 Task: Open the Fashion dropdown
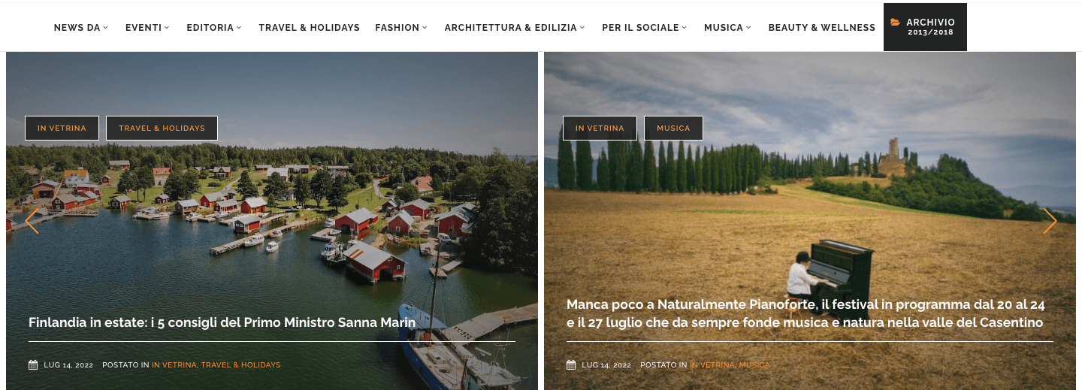coord(401,28)
